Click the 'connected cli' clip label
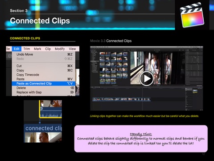This screenshot has width=214, height=161. [x=43, y=128]
